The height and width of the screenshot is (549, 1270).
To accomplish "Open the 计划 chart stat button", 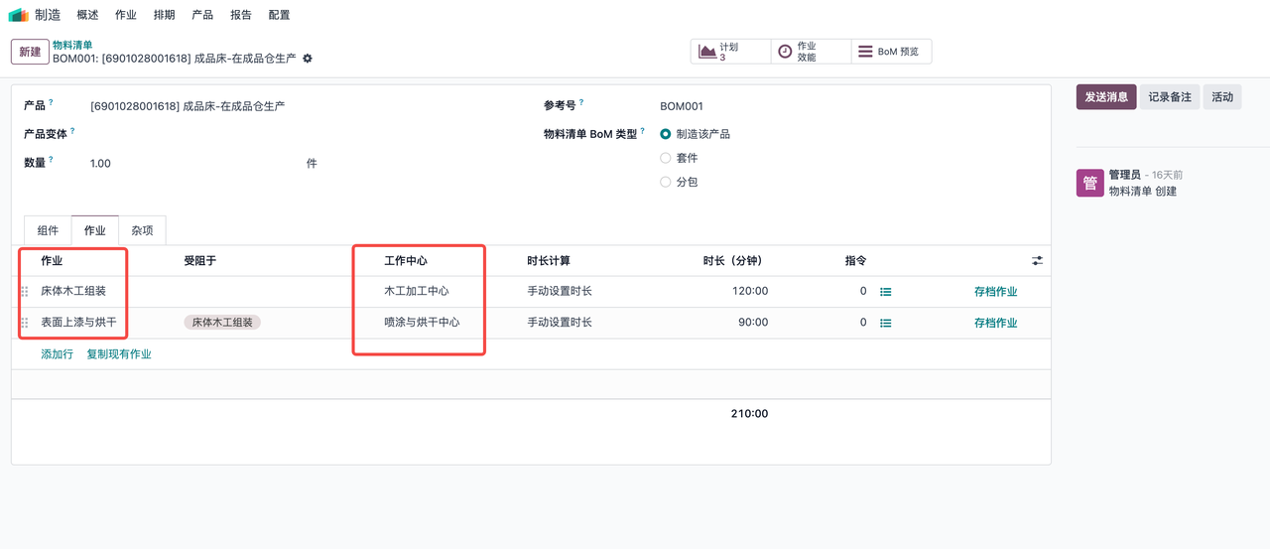I will click(x=730, y=52).
